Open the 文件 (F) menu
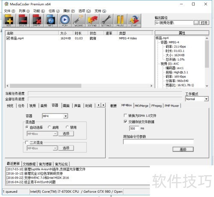This screenshot has width=214, height=197. (x=9, y=11)
